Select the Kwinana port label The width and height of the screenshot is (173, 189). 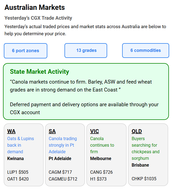pyautogui.click(x=16, y=158)
